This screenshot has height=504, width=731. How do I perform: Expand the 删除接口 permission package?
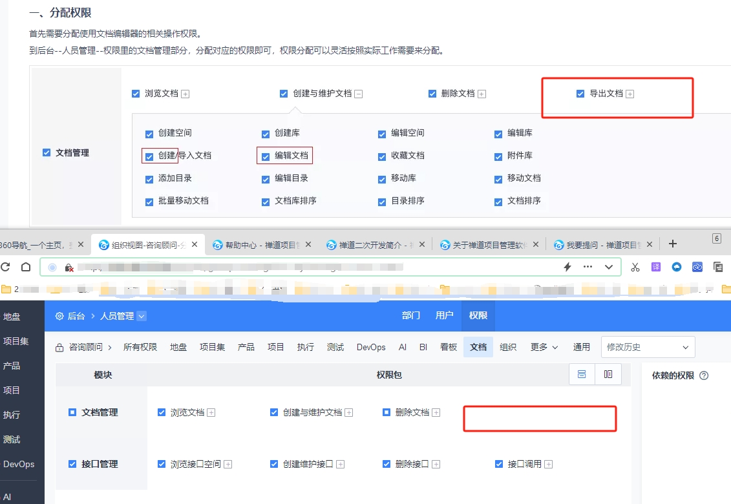436,464
